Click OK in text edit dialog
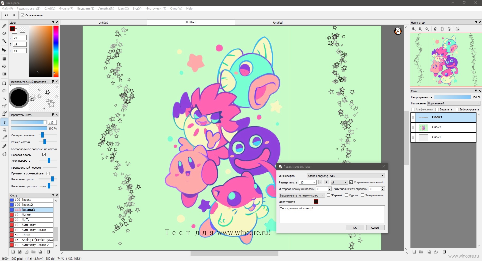482x261 pixels. (x=355, y=228)
